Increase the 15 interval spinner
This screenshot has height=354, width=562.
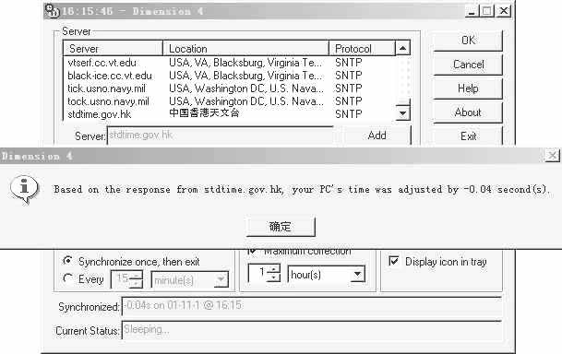pyautogui.click(x=136, y=276)
